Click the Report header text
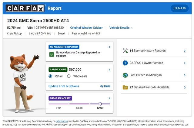Screen dimensions: 194x128 [x=55, y=8]
